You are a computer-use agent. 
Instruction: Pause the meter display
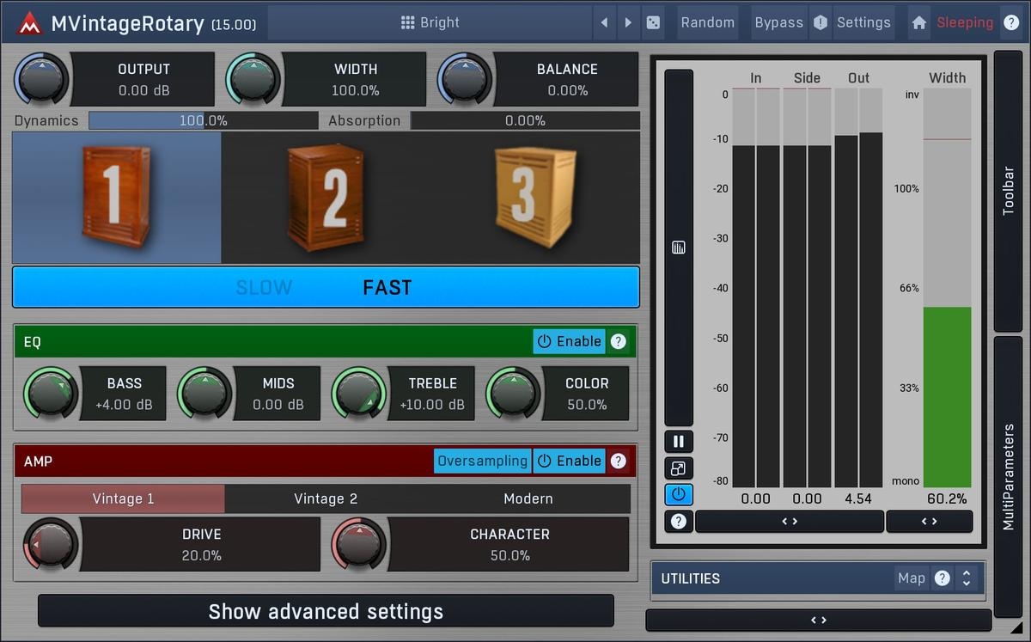point(679,442)
